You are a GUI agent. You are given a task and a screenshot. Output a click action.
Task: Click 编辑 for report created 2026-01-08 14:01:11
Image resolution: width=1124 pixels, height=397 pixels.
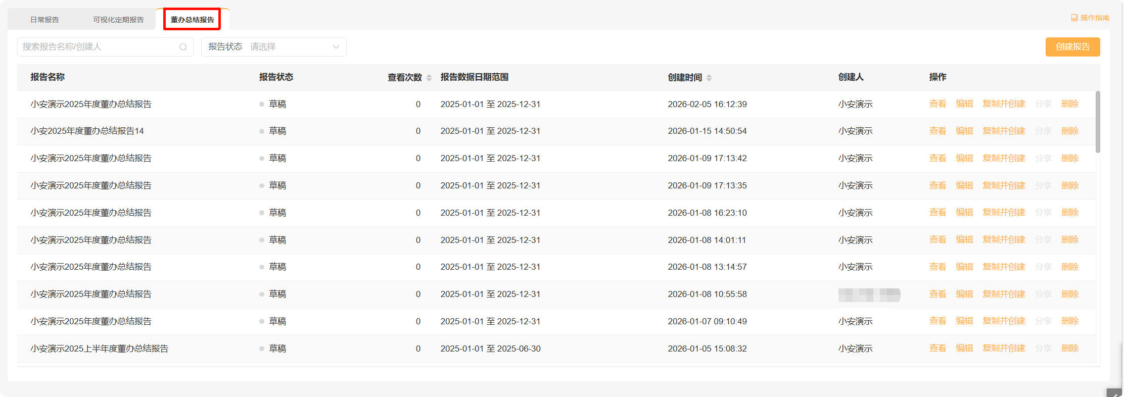(x=964, y=239)
